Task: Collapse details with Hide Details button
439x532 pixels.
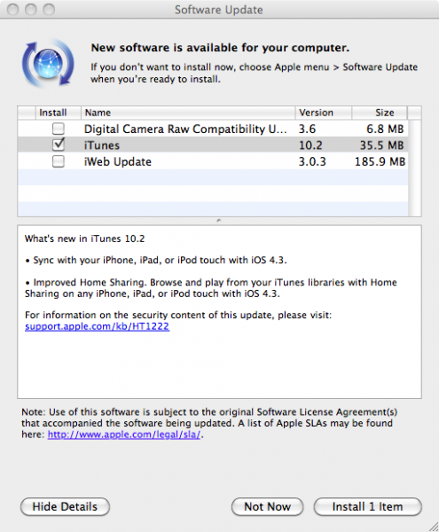Action: point(65,507)
